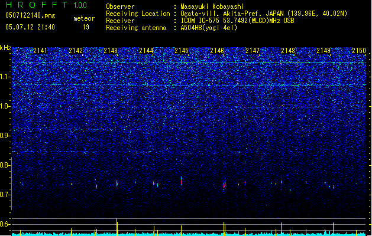This screenshot has width=372, height=236.
Task: Click the 2142 time marker
Action: point(76,51)
